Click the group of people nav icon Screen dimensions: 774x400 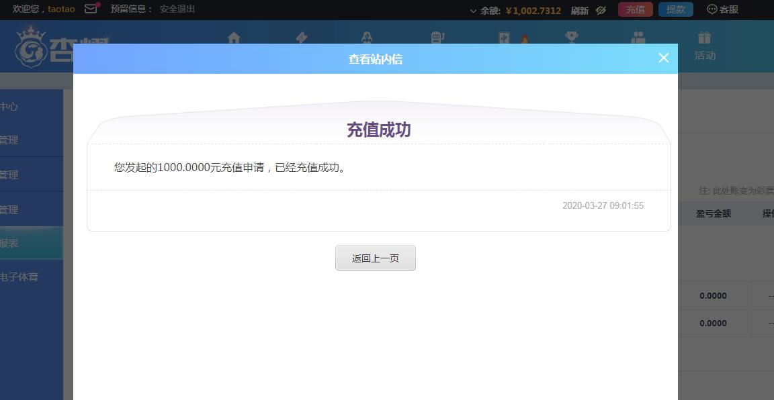638,38
